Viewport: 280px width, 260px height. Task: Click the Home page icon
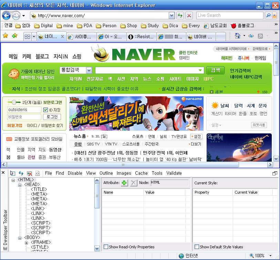pyautogui.click(x=238, y=36)
